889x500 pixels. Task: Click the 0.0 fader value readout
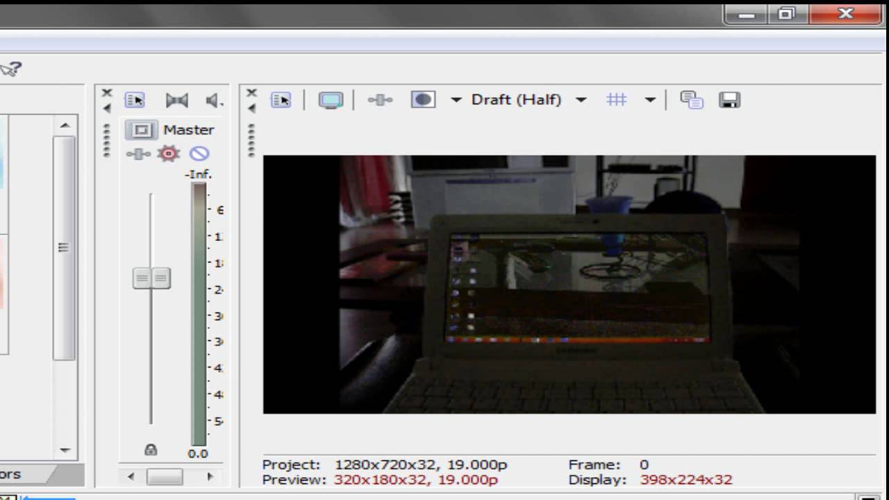[198, 453]
